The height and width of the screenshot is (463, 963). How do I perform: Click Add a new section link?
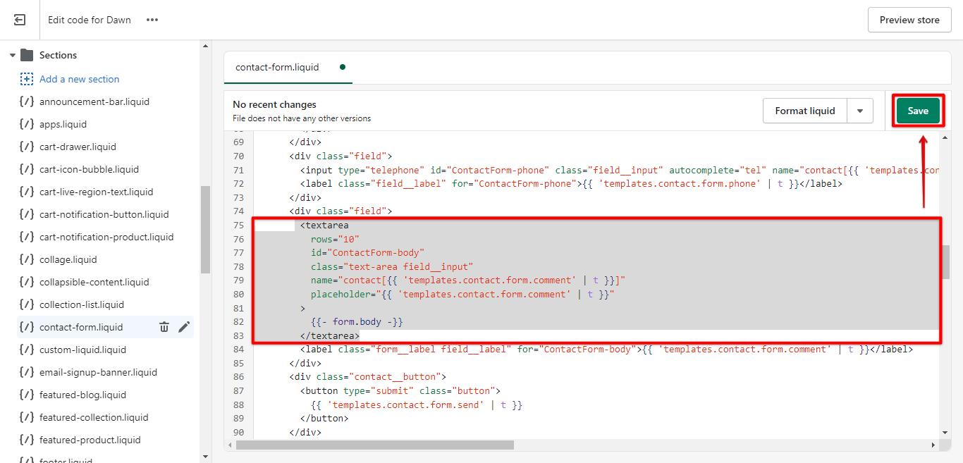(x=79, y=79)
